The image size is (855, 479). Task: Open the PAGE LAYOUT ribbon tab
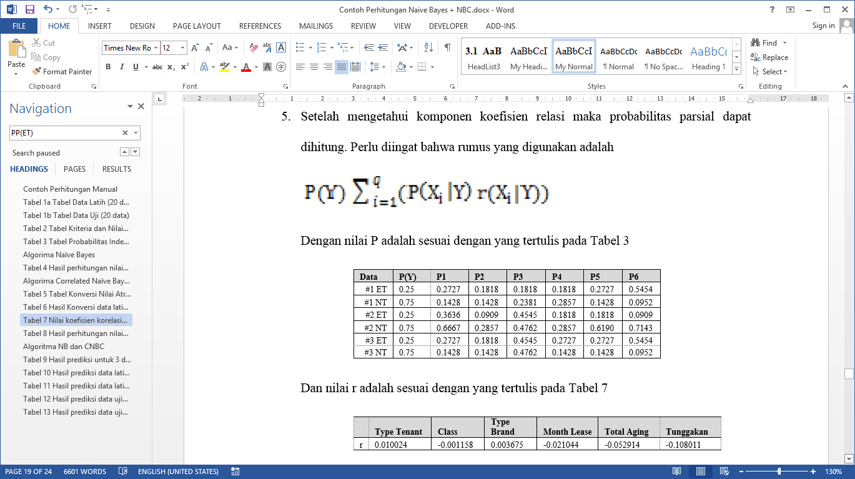coord(197,26)
